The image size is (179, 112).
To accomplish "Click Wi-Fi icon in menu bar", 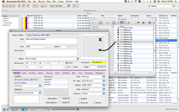I will pos(135,1).
